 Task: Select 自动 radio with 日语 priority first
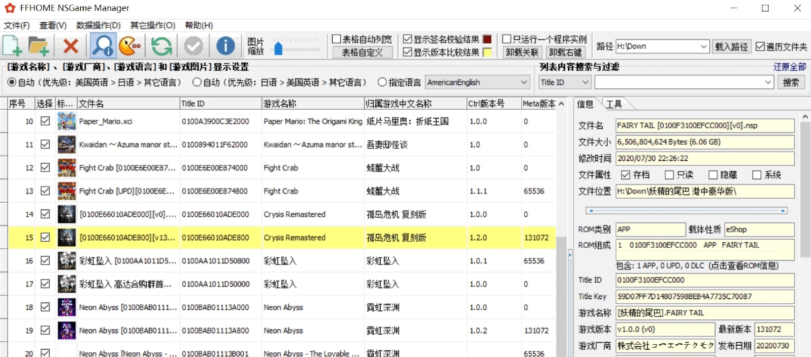click(197, 82)
